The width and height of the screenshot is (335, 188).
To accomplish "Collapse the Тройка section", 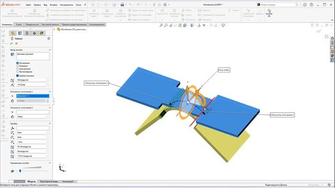I will (50, 124).
